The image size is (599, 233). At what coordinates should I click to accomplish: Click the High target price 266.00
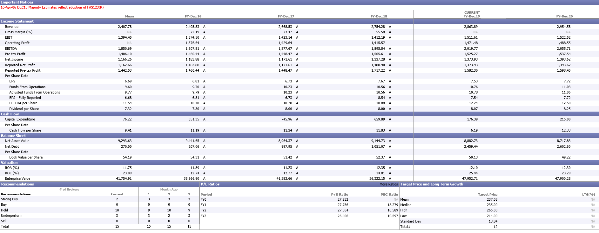pyautogui.click(x=492, y=210)
